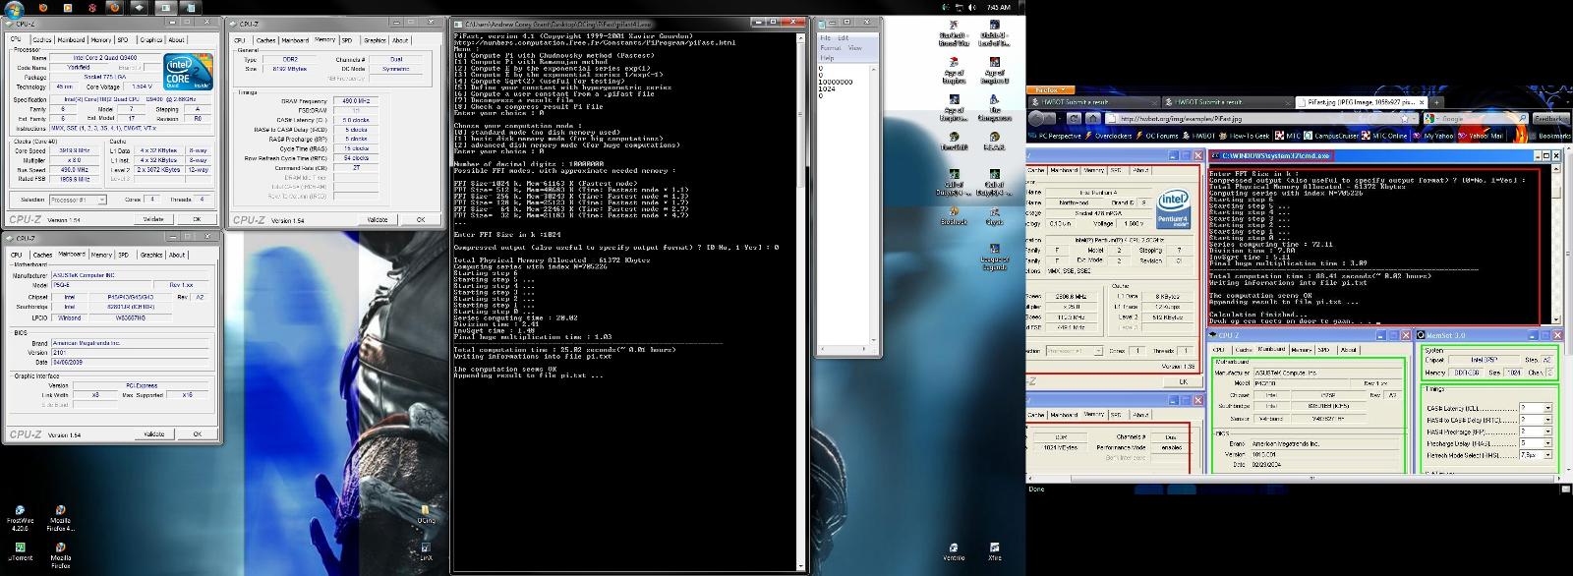
Task: Click OK in the CPU-Z CPU window
Action: pos(197,219)
